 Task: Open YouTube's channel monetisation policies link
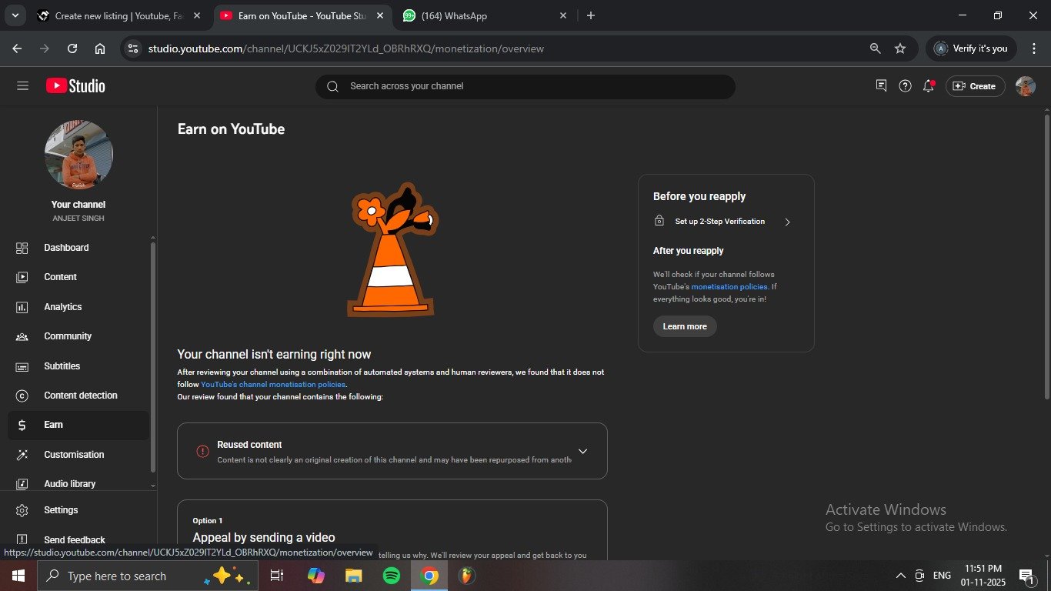273,385
